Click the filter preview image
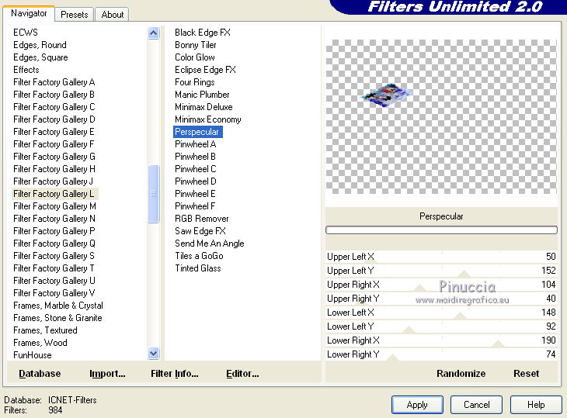 pyautogui.click(x=441, y=117)
